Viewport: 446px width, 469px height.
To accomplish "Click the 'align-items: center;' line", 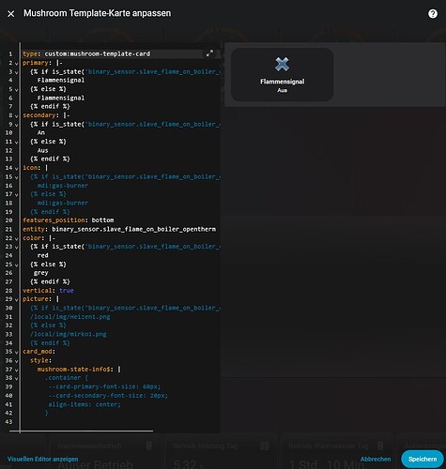I will pos(85,404).
